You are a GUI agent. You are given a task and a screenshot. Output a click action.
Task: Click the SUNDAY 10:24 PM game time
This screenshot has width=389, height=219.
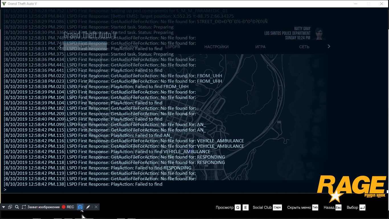pyautogui.click(x=298, y=38)
